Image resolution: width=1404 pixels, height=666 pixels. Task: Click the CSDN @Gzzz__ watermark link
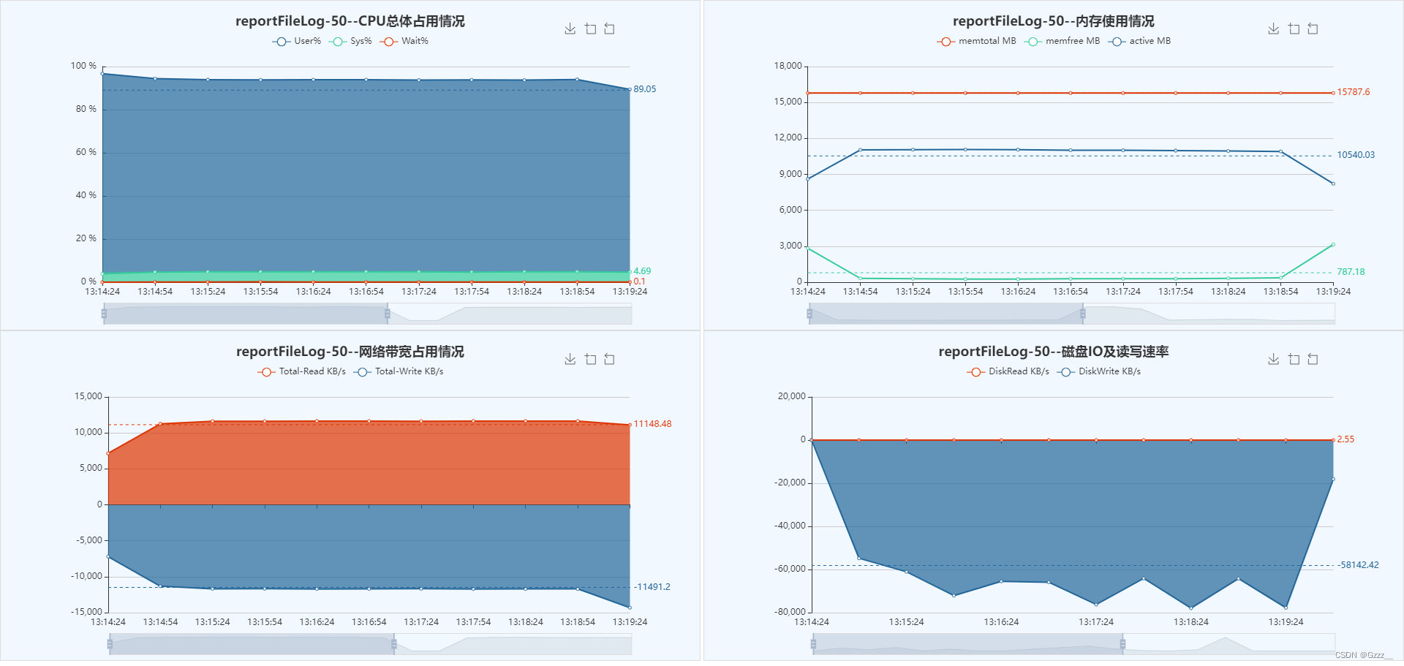[1363, 655]
